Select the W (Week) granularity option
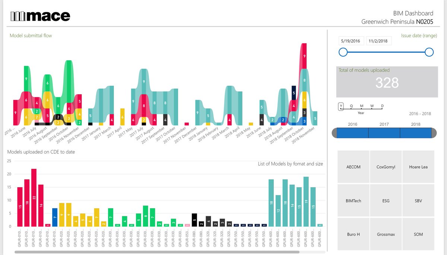Viewport: 447px width, 255px height. point(372,106)
